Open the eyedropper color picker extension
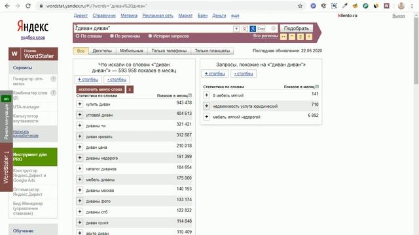 point(345,6)
